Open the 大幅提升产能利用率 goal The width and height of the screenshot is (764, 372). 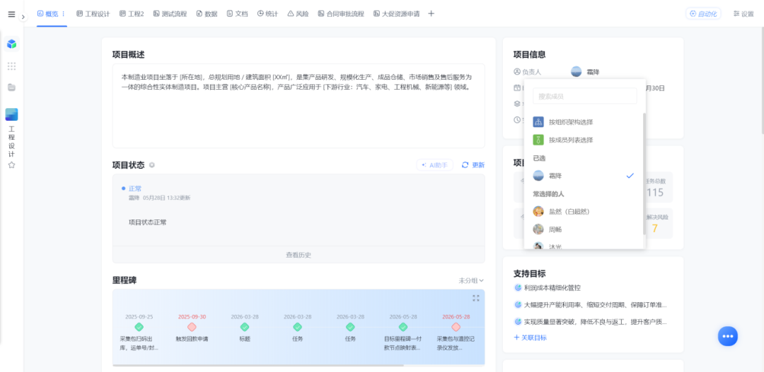(x=595, y=305)
